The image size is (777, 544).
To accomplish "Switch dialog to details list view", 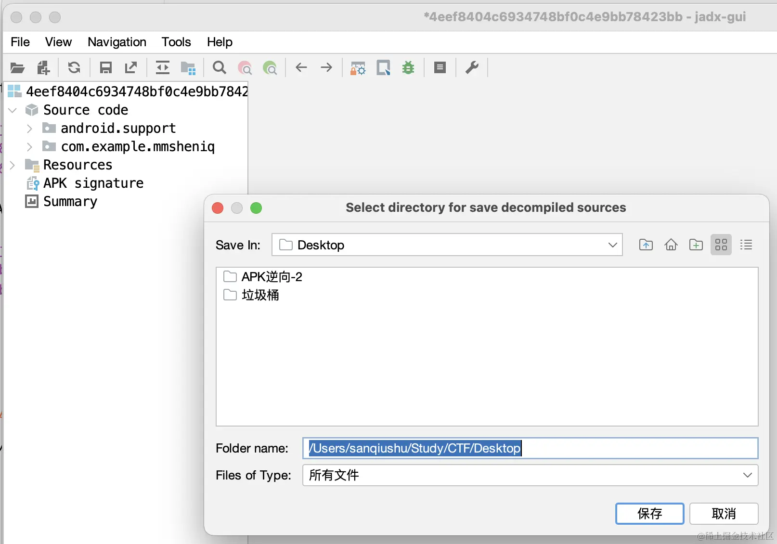I will click(746, 245).
